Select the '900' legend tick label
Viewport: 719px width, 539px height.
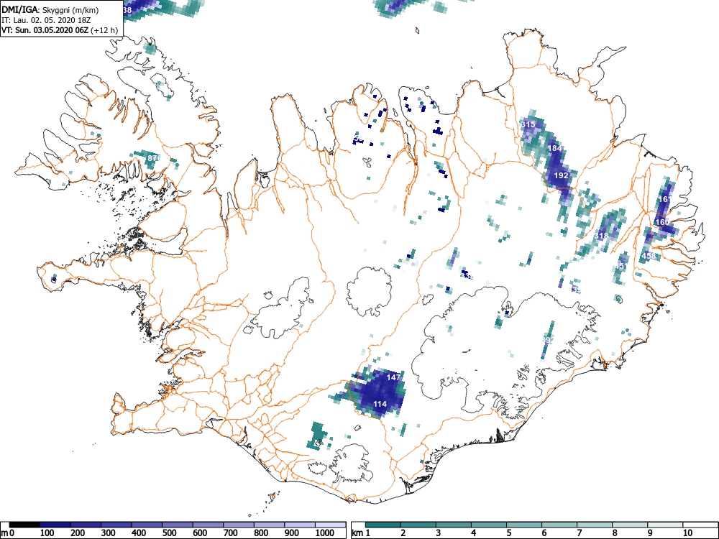tap(292, 533)
